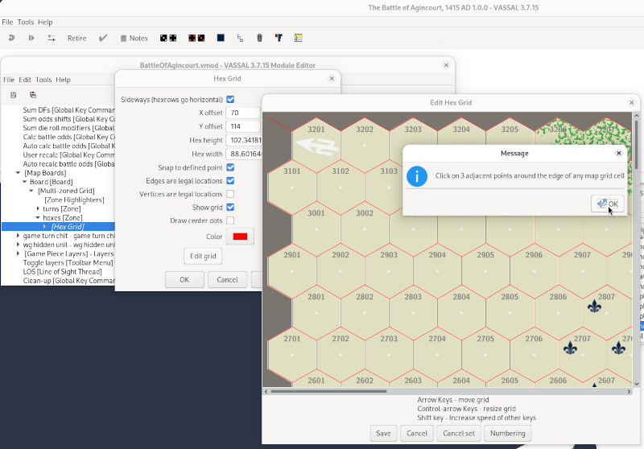Expand the wg hidden unit node
Screen dimensions: 644x449
18,245
